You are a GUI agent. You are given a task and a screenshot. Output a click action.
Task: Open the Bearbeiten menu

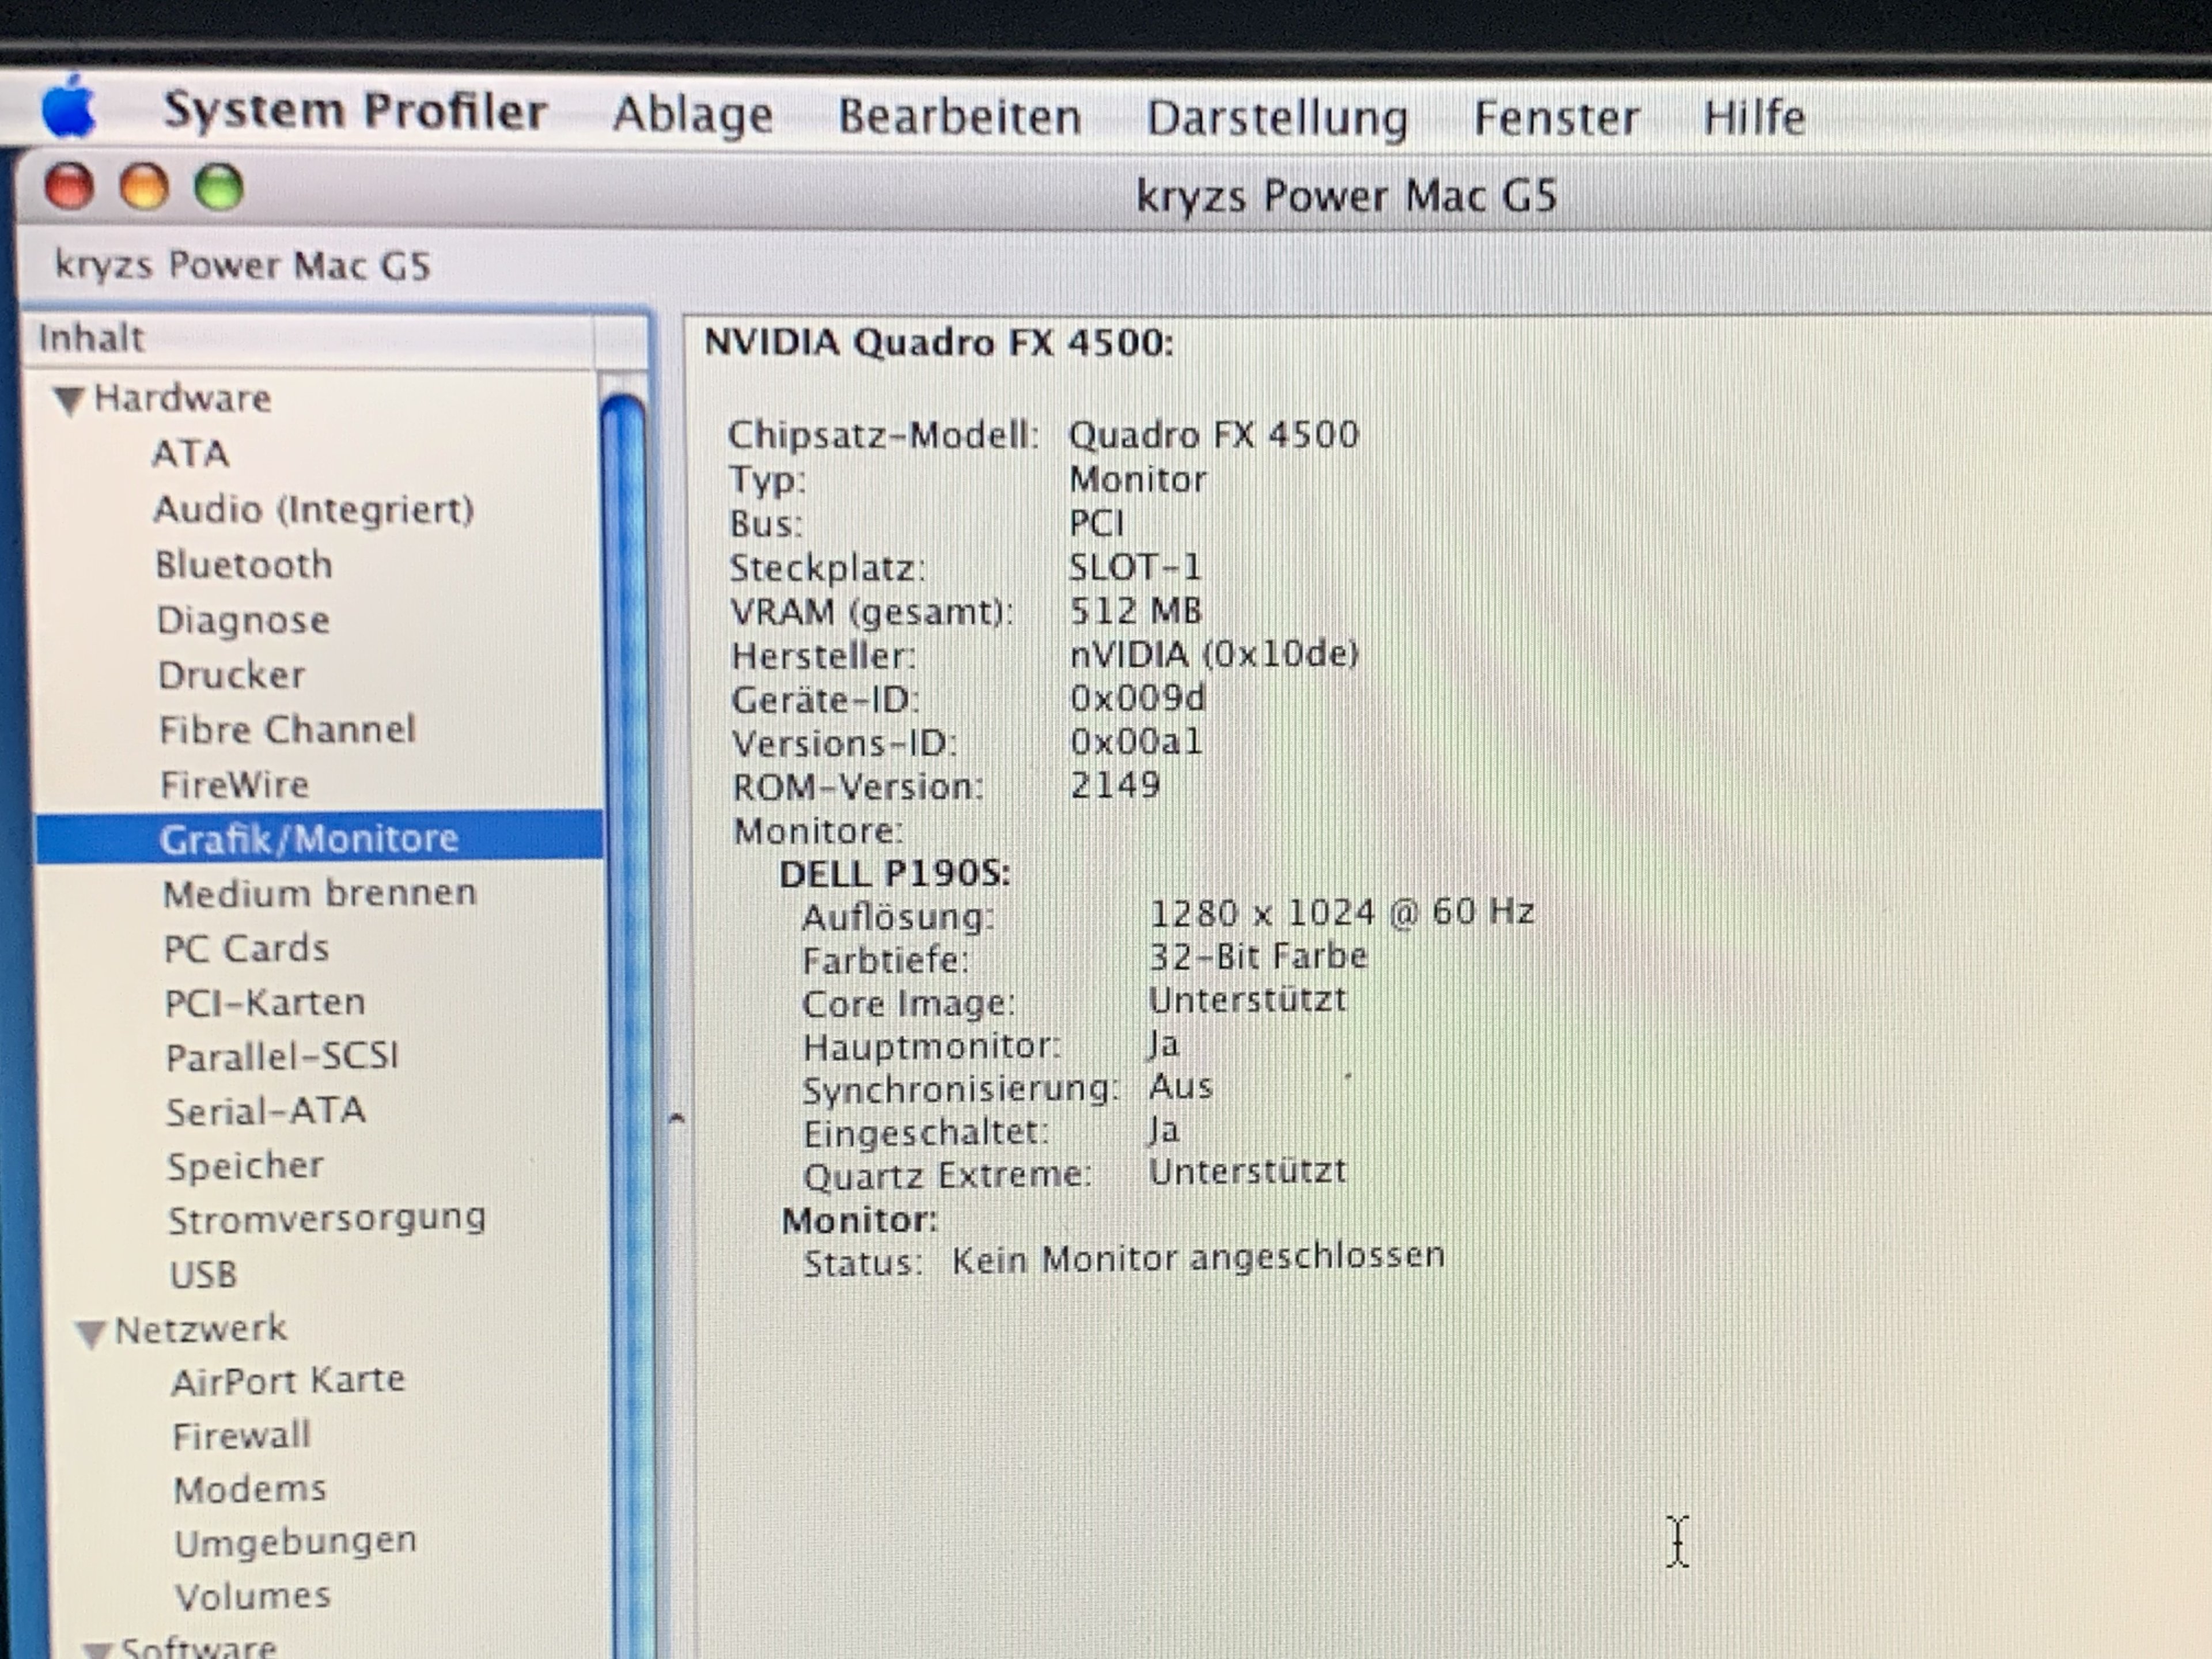[958, 116]
